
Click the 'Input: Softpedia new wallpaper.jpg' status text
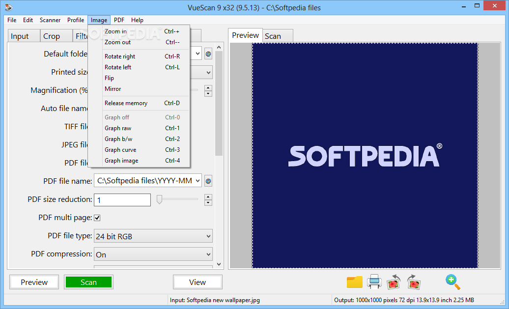(215, 300)
